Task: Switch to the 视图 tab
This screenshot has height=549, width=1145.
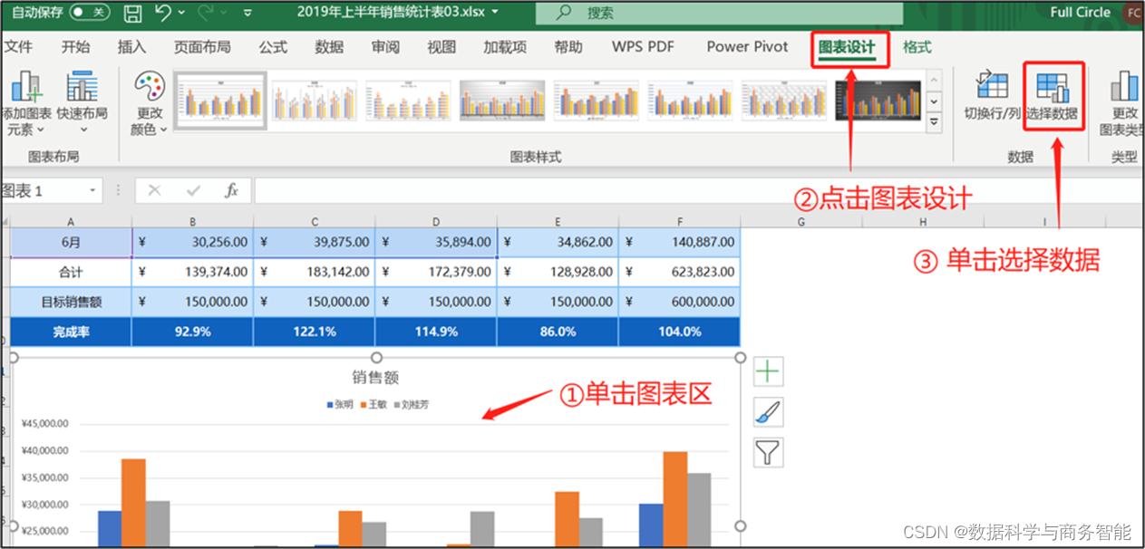Action: pyautogui.click(x=442, y=47)
